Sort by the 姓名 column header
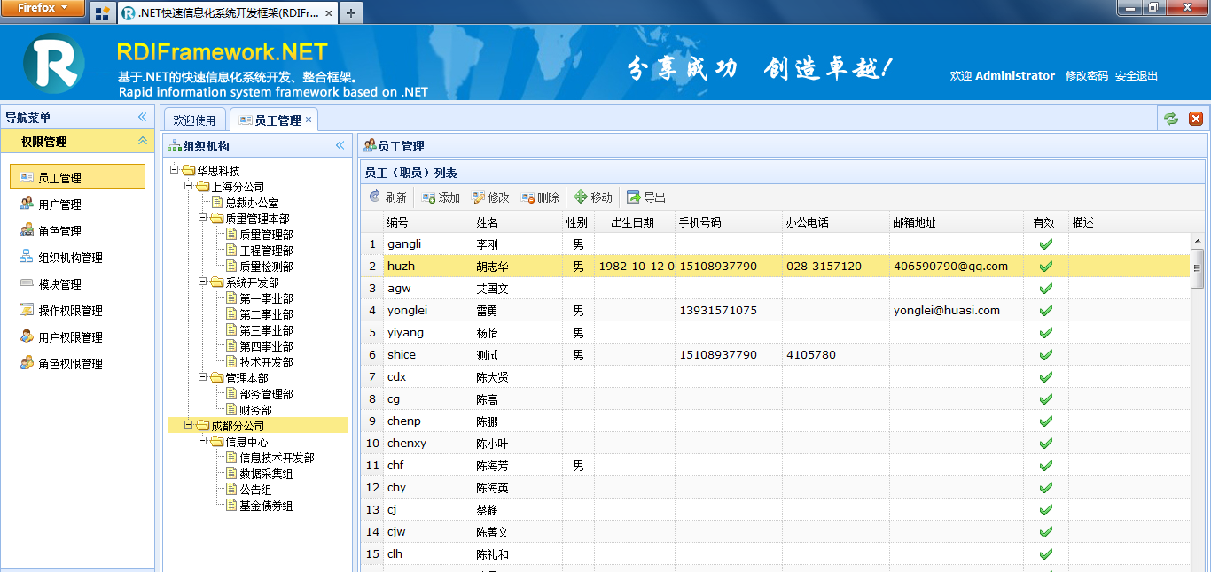Image resolution: width=1211 pixels, height=572 pixels. 517,222
